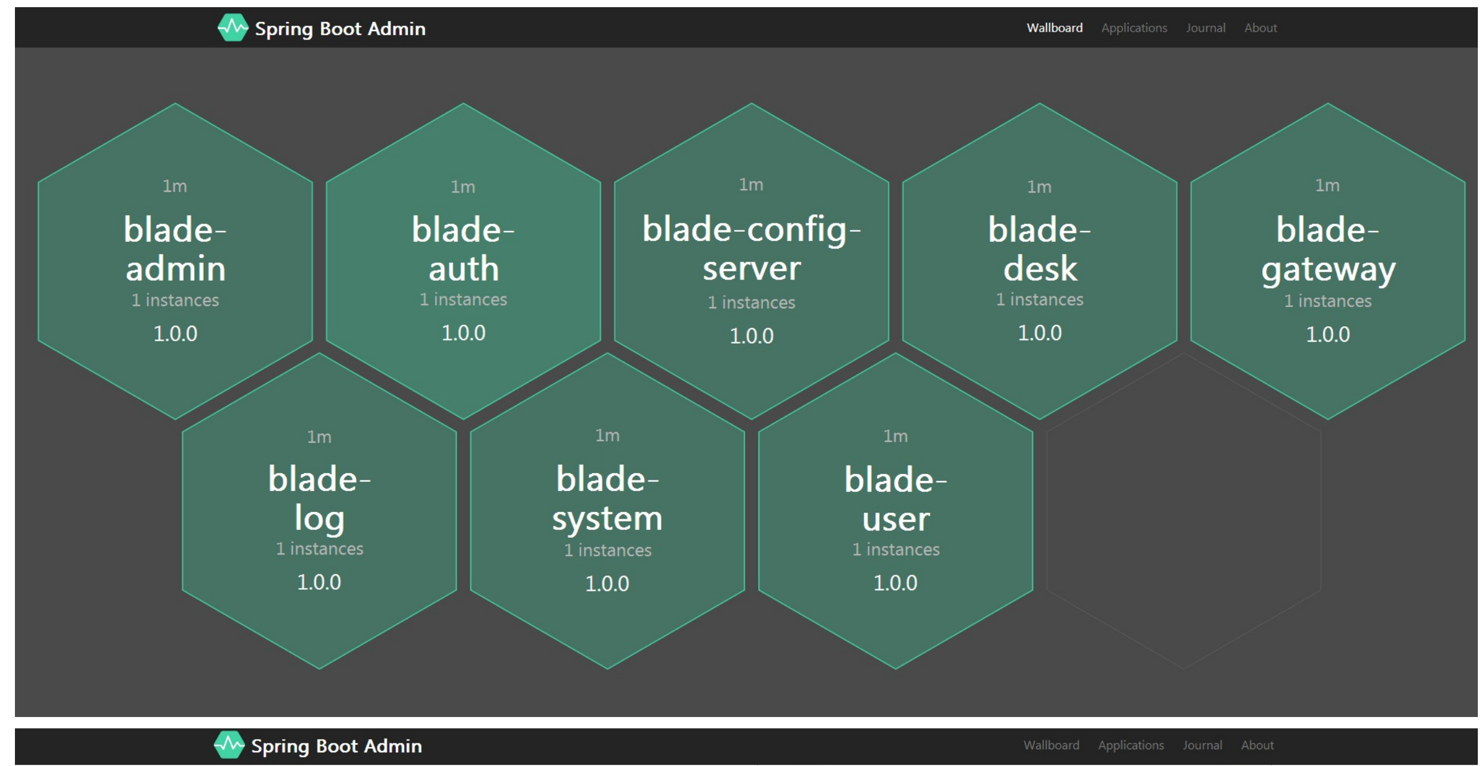Viewport: 1482px width, 766px height.
Task: Click the 1m uptime on blade-admin
Action: click(174, 186)
